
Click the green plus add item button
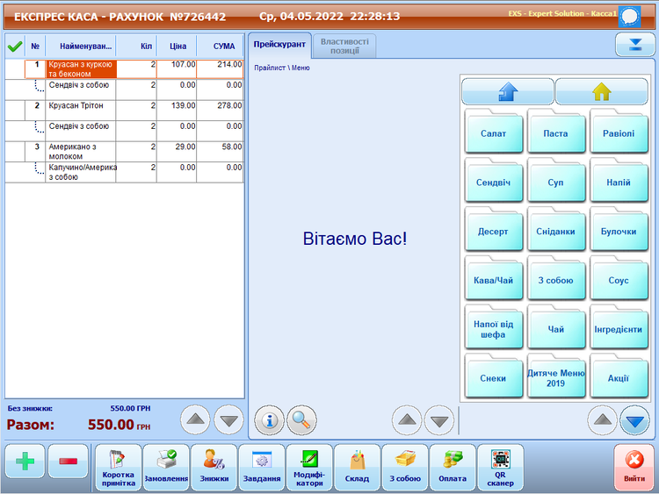point(25,462)
